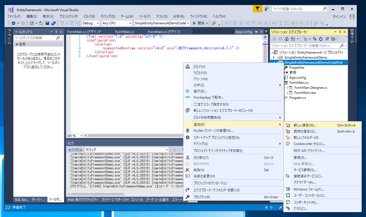Collapse the 全般 group in Toolbox

17,44
